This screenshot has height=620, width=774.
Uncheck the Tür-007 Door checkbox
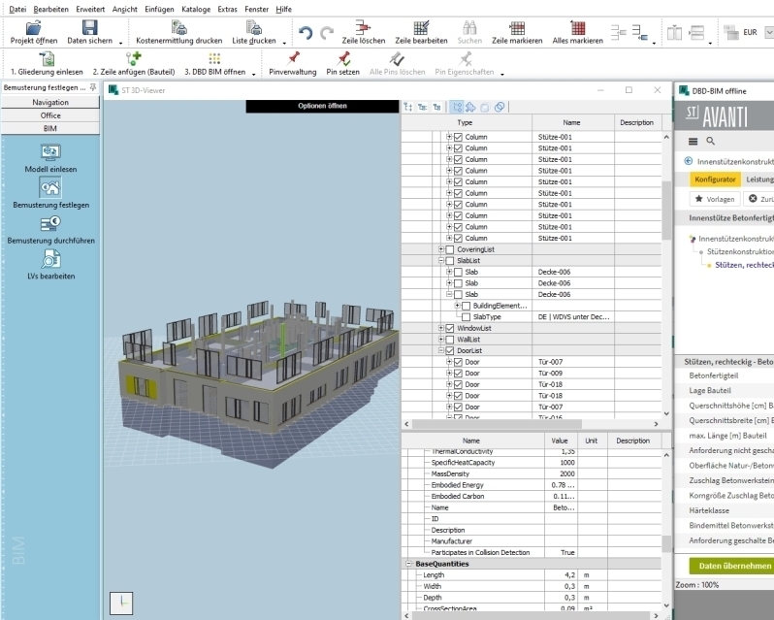tap(458, 362)
